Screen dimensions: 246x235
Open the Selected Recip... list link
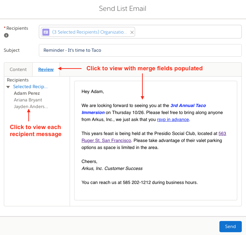30,86
